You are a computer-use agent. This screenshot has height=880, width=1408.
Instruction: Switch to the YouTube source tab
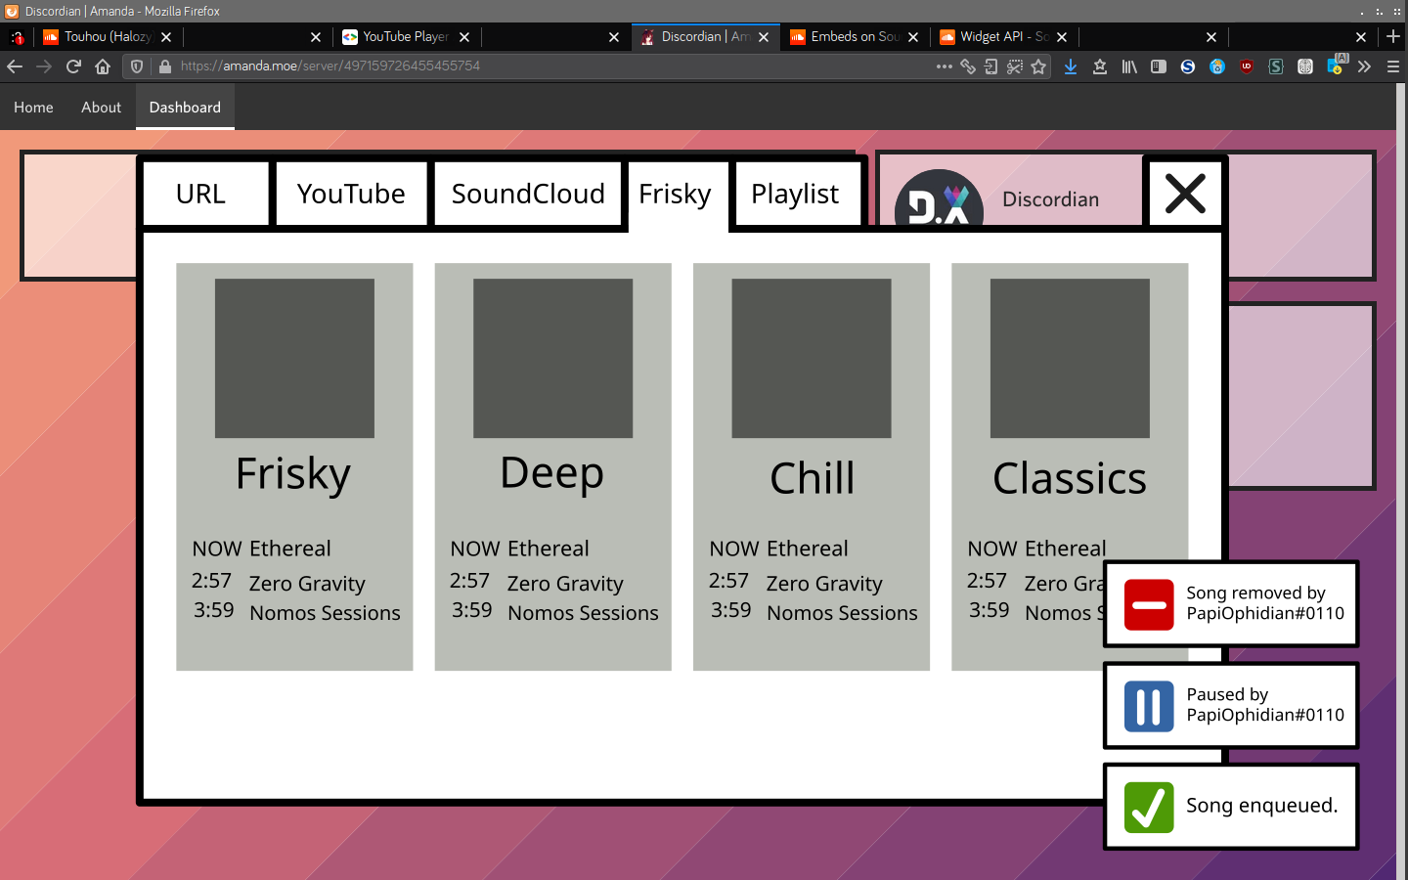[351, 194]
